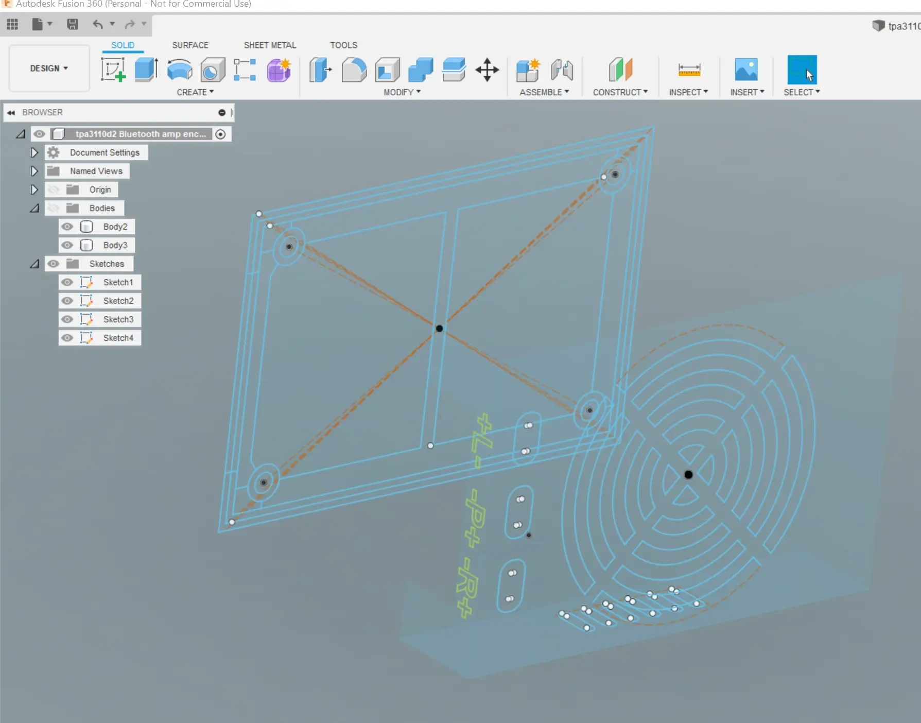921x723 pixels.
Task: Undo the last action
Action: pos(98,24)
